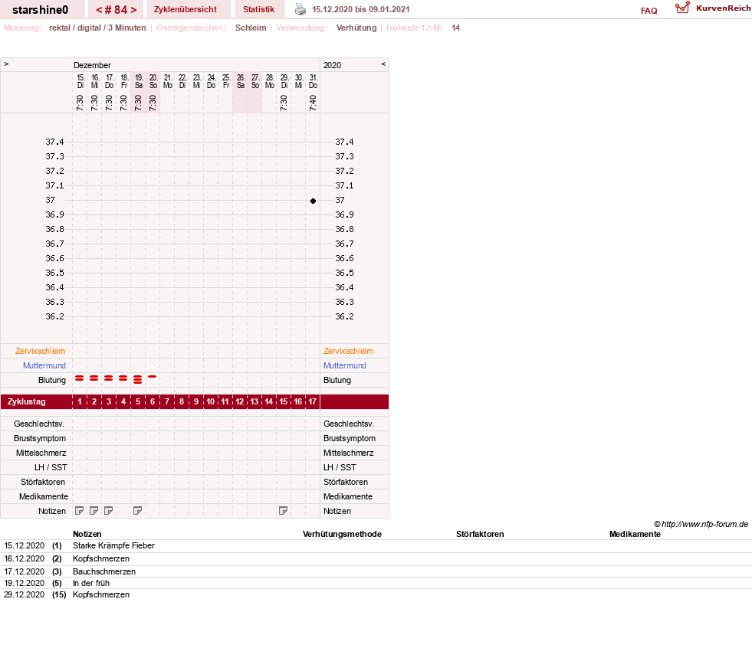Click the bleeding marker on cycle day 2
Image resolution: width=752 pixels, height=671 pixels.
click(x=94, y=378)
